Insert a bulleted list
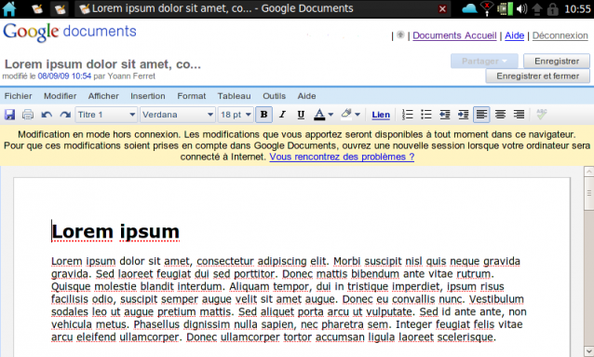Image resolution: width=594 pixels, height=357 pixels. (x=426, y=115)
